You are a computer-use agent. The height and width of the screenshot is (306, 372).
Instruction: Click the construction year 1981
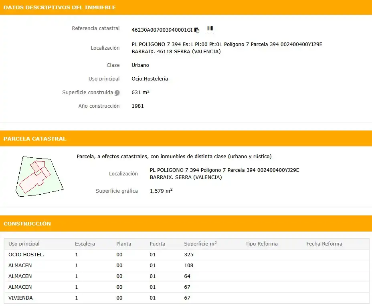(137, 106)
